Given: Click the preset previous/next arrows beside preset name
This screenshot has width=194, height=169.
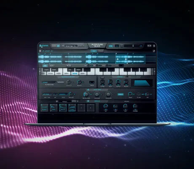Looking at the screenshot, I should point(80,46).
